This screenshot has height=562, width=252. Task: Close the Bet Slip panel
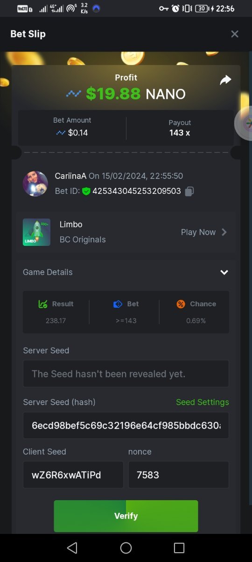point(235,34)
